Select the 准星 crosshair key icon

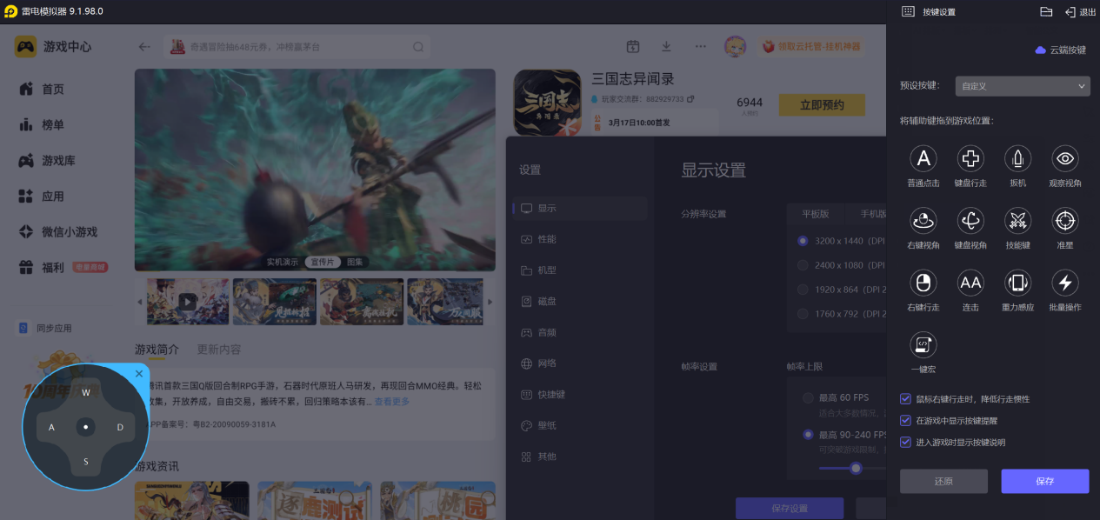(1065, 220)
